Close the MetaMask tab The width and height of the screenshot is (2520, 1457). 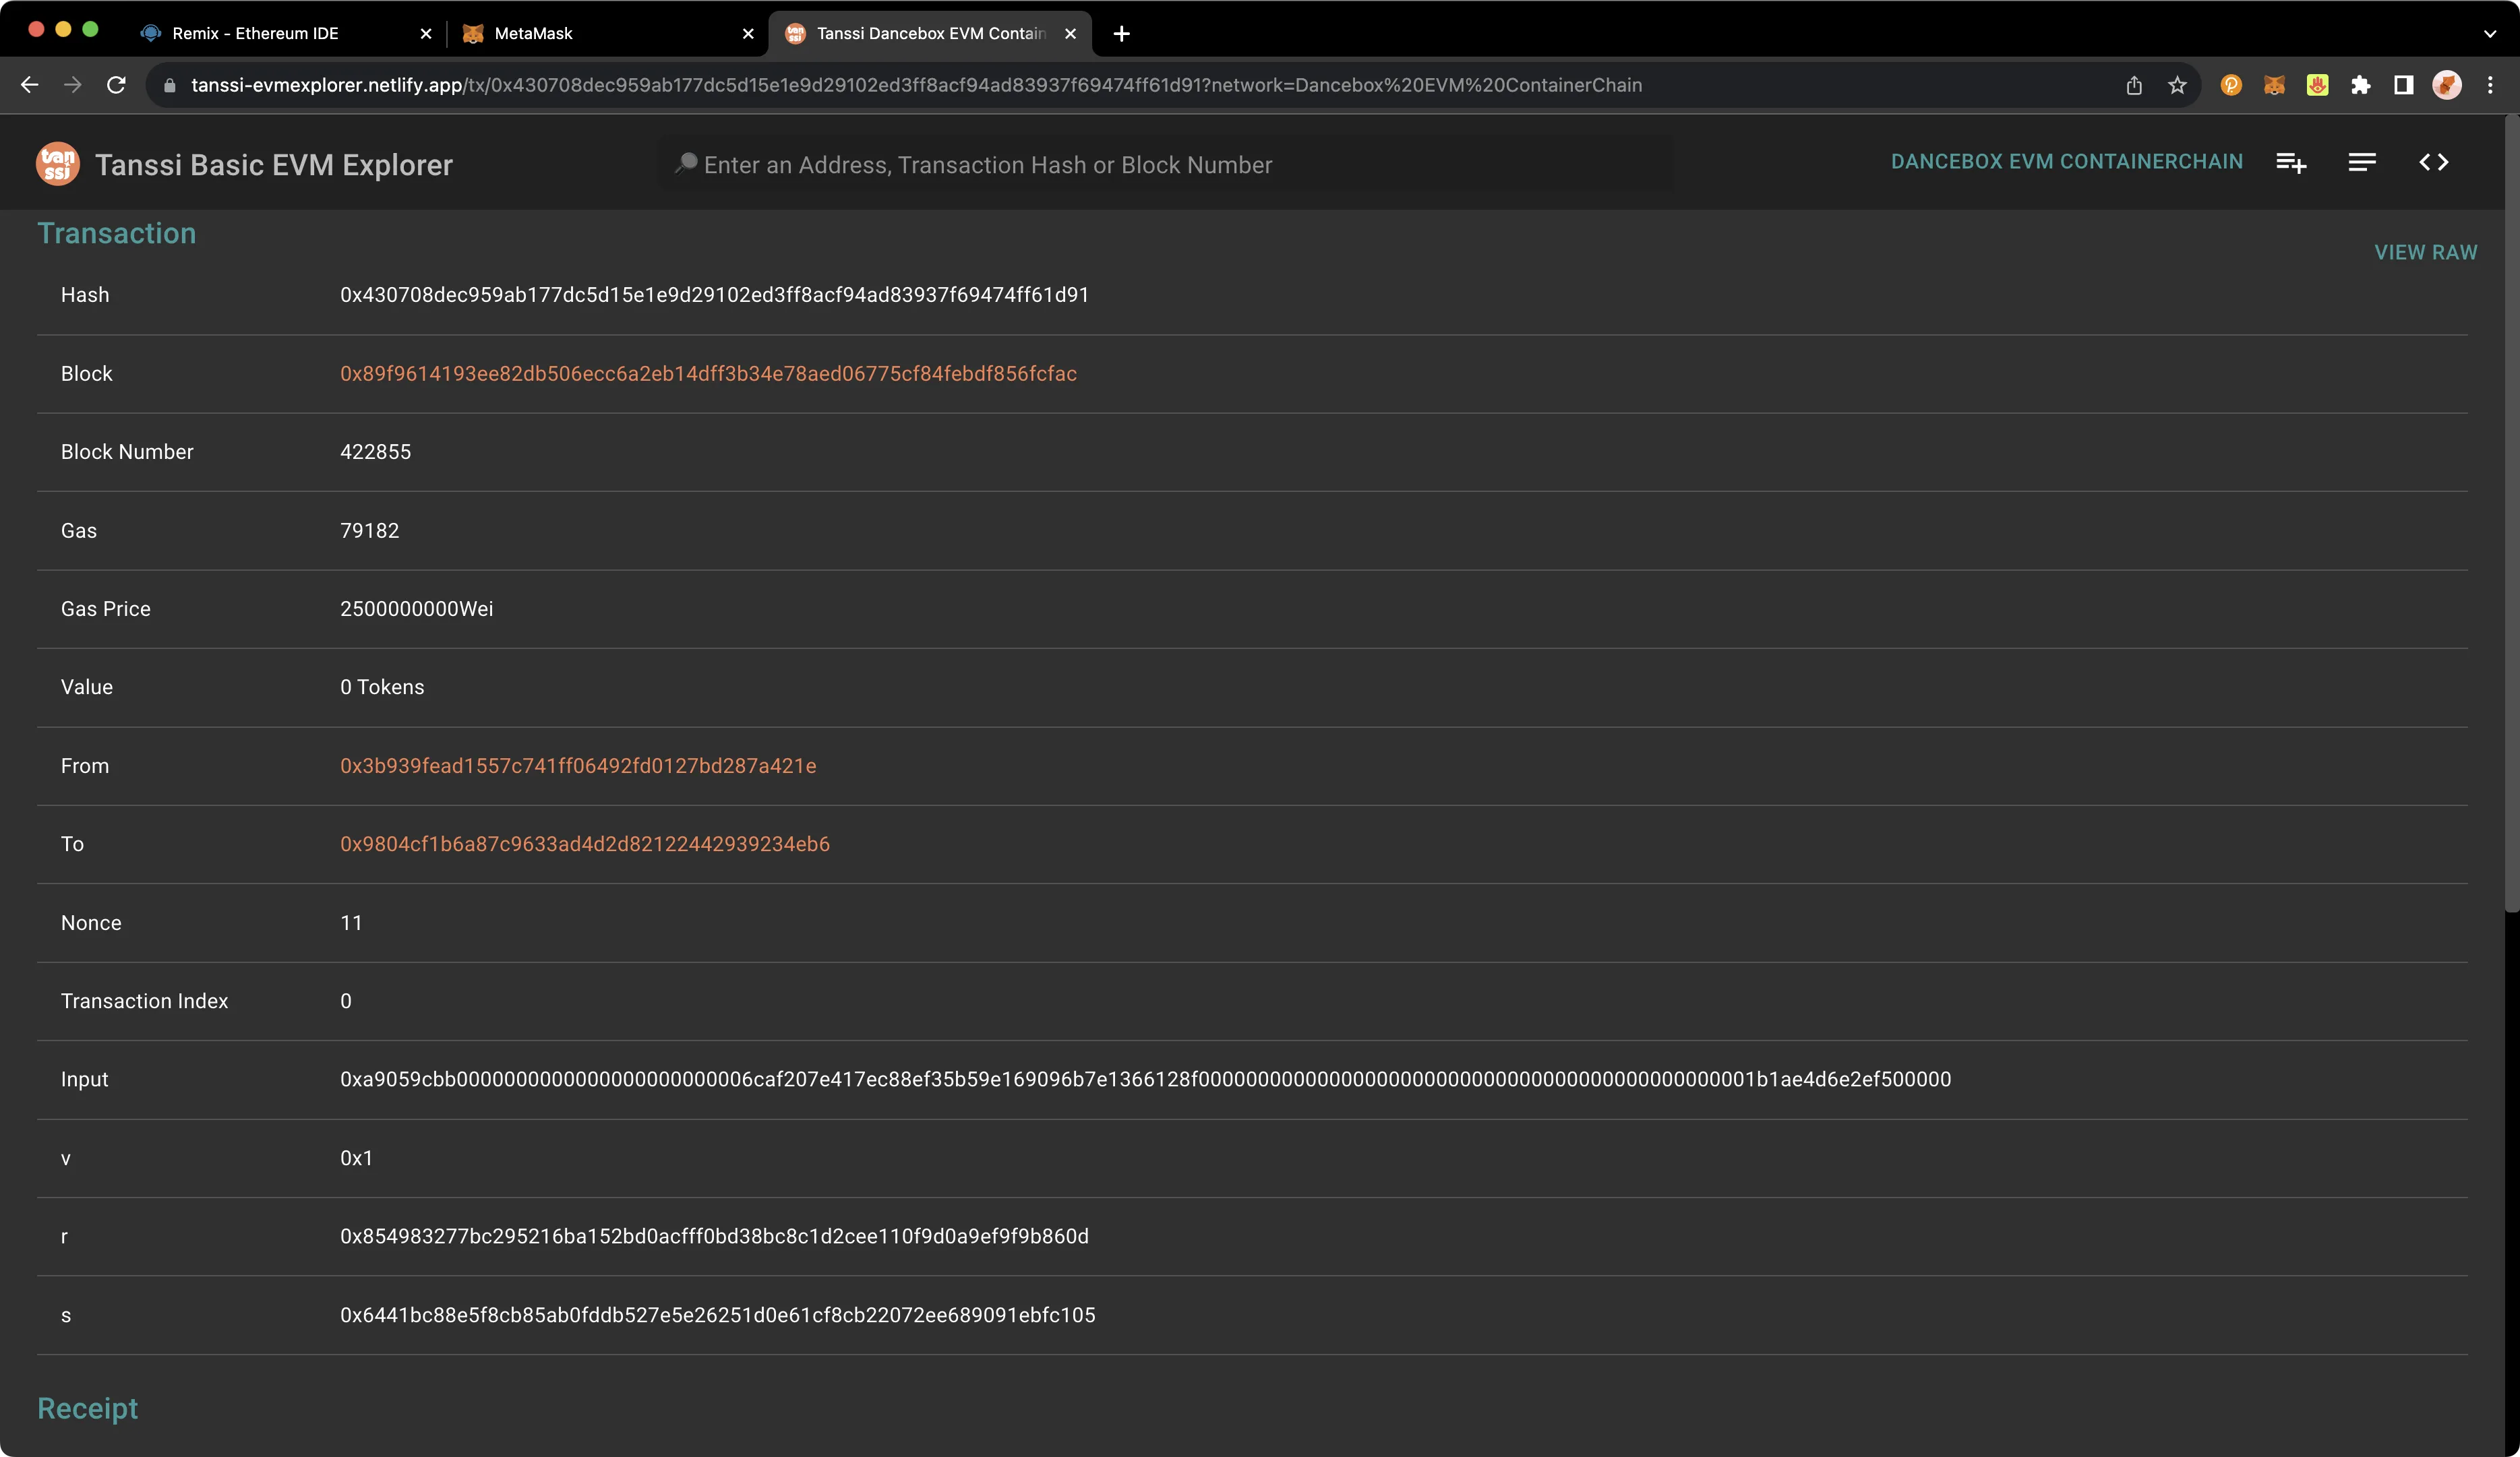pyautogui.click(x=748, y=33)
